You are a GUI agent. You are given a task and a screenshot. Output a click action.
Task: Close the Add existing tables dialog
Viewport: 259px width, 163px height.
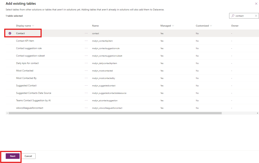click(x=256, y=4)
